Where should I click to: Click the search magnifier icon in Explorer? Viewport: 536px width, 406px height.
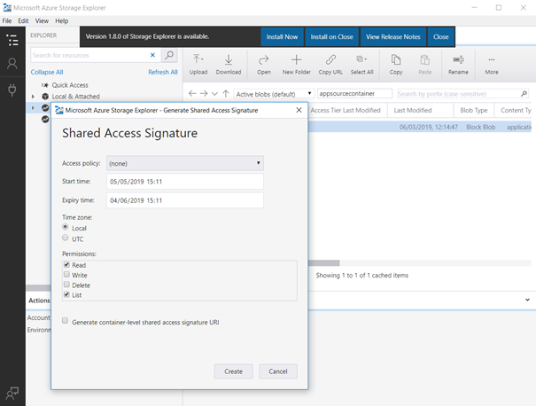tap(169, 55)
